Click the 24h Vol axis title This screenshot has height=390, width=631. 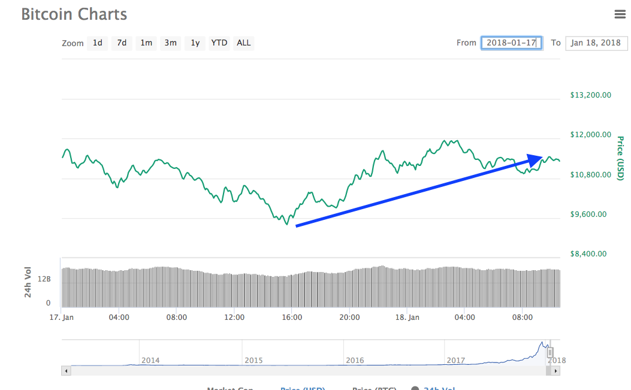[x=28, y=282]
